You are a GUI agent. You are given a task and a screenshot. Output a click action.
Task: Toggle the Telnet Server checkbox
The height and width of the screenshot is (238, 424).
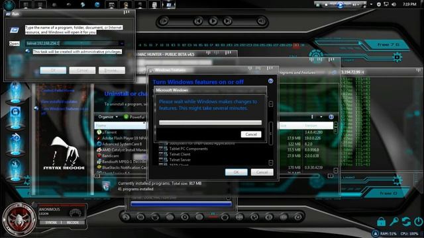161,160
